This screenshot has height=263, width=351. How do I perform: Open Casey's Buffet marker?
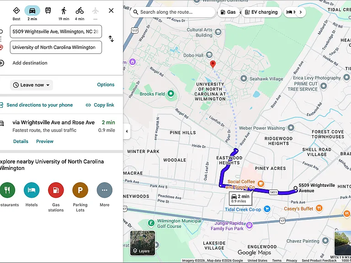point(319,208)
